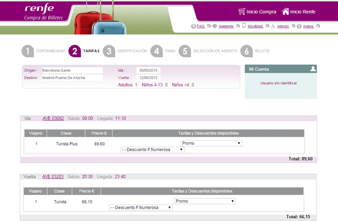Select the Disponibilidad step label
Screen dimensions: 338x221
(x=51, y=51)
